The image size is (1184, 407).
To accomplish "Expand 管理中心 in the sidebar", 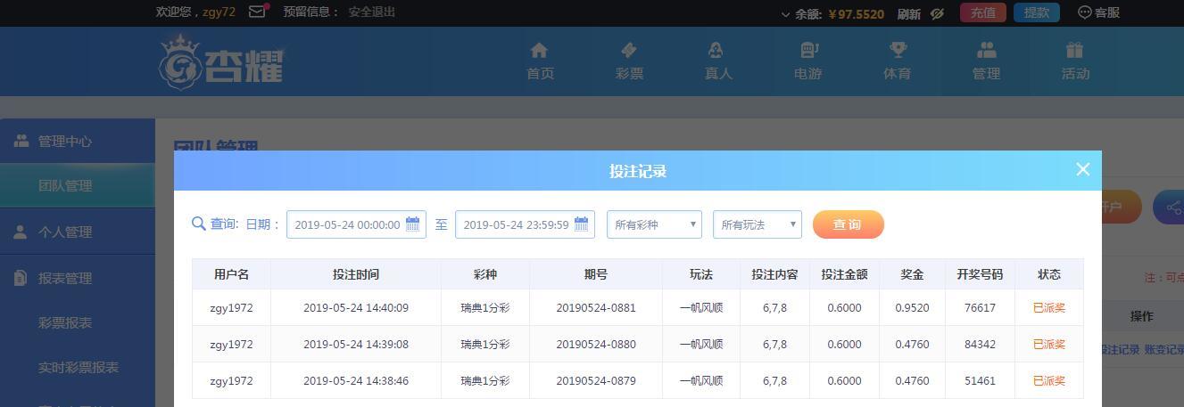I will [x=78, y=141].
